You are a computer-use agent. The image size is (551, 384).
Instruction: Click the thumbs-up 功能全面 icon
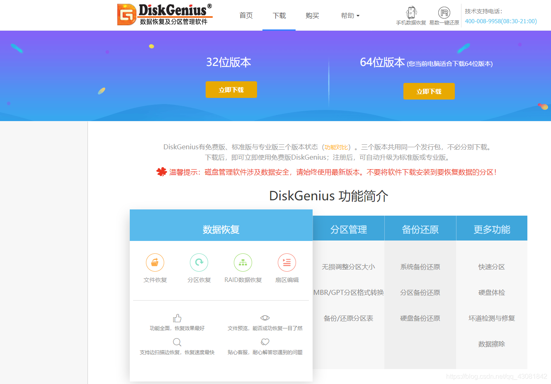click(177, 318)
